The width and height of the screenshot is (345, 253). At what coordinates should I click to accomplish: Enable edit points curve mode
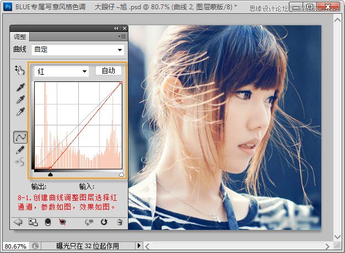20,137
